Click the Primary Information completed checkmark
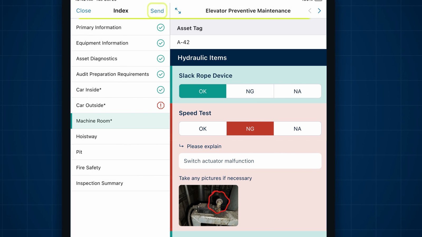The width and height of the screenshot is (422, 237). point(161,27)
